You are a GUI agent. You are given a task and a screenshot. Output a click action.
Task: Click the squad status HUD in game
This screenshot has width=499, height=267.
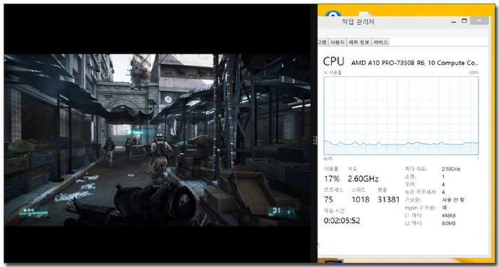[x=34, y=212]
